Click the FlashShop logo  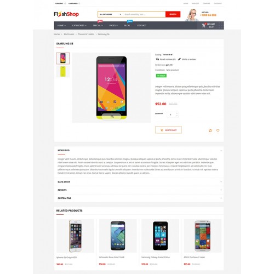pyautogui.click(x=66, y=14)
